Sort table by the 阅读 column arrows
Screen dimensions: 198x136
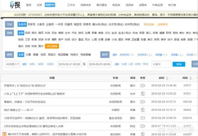pyautogui.click(x=191, y=78)
